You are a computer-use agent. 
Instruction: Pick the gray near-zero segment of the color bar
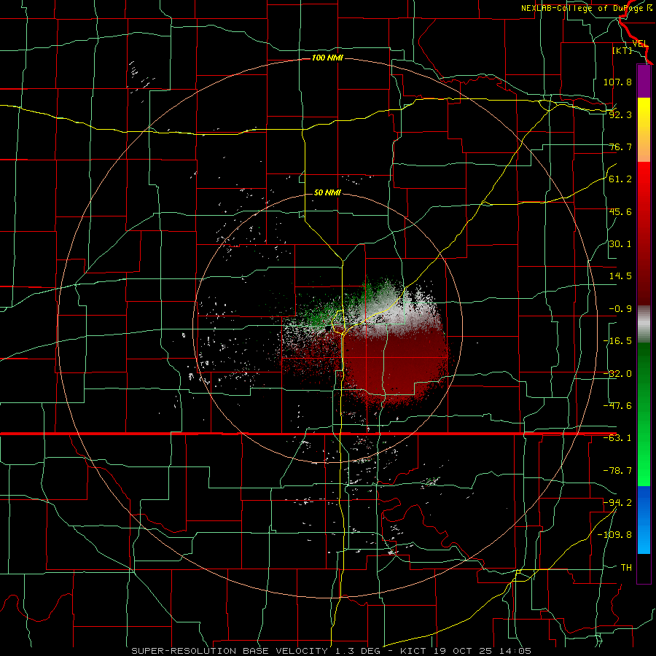tap(644, 324)
